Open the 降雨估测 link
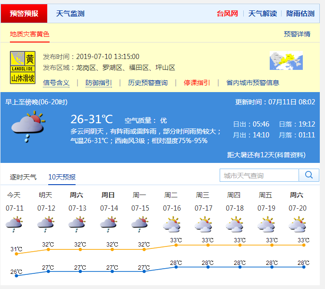Viewport: 325px width, 289px height. [300, 14]
